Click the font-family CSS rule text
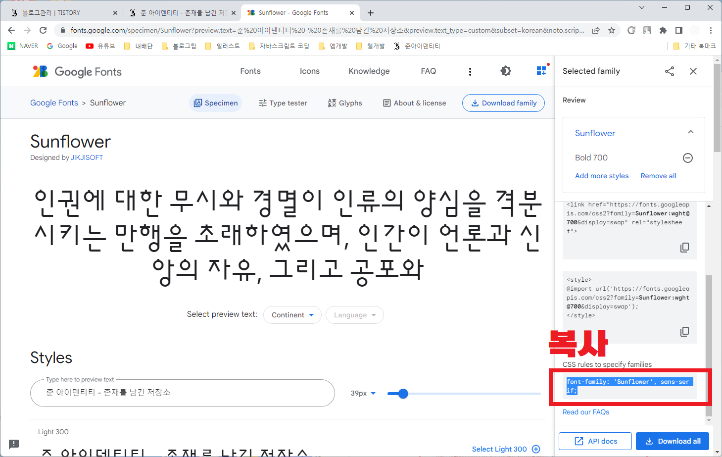Image resolution: width=722 pixels, height=457 pixels. coord(629,386)
